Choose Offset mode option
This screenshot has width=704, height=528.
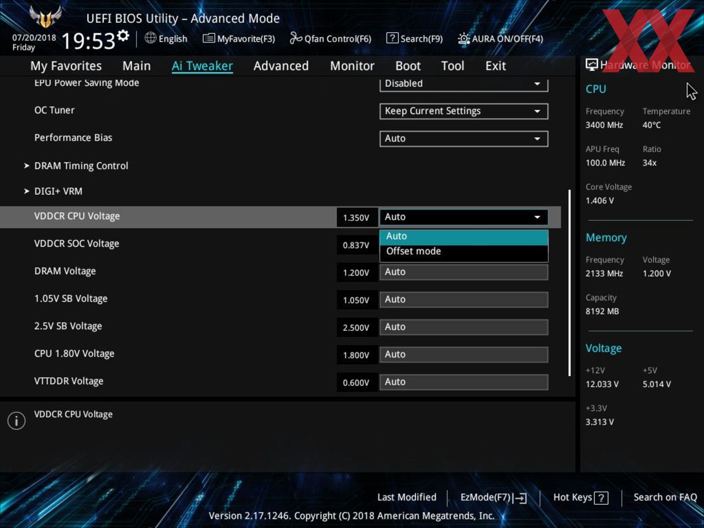[464, 251]
